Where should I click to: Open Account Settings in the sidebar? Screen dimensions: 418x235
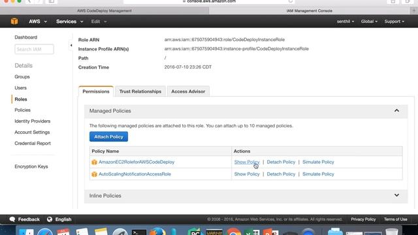(x=32, y=132)
